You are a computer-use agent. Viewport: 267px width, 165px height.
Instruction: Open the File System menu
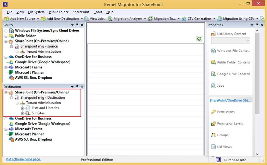[36, 12]
